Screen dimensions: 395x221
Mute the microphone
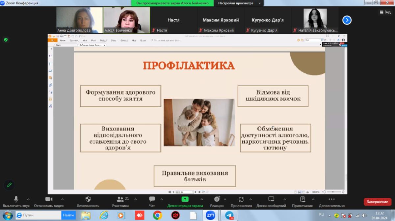click(16, 199)
